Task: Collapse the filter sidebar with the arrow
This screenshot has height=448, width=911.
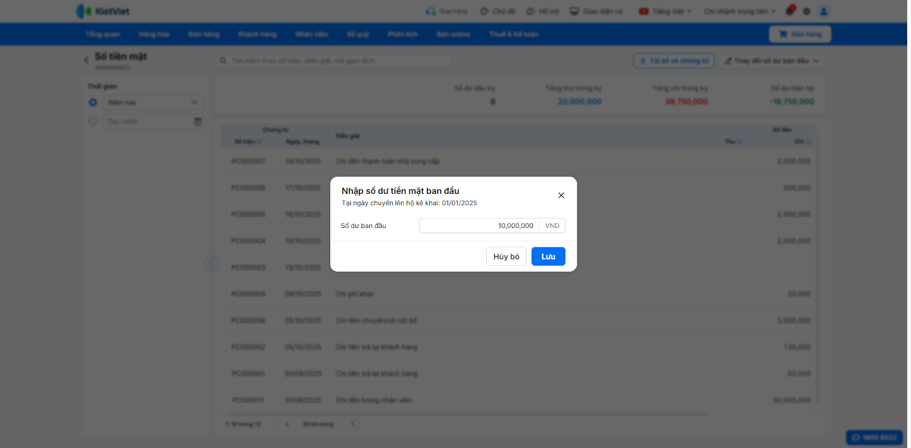Action: coord(211,263)
